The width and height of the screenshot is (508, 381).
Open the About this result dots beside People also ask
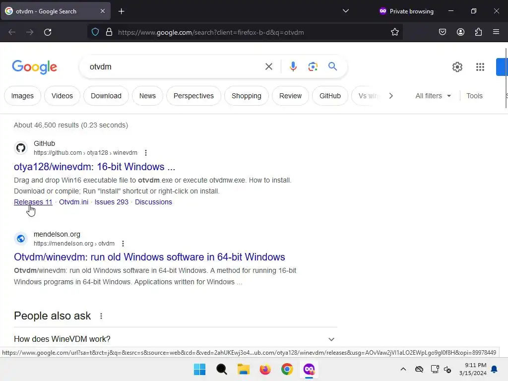tap(101, 316)
